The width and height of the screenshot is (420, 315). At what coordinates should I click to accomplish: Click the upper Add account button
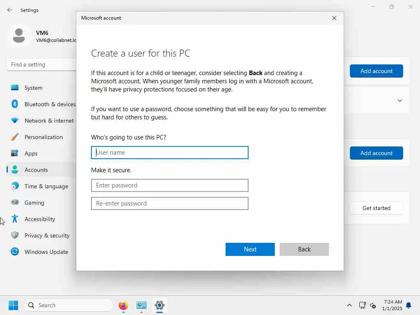click(x=376, y=71)
